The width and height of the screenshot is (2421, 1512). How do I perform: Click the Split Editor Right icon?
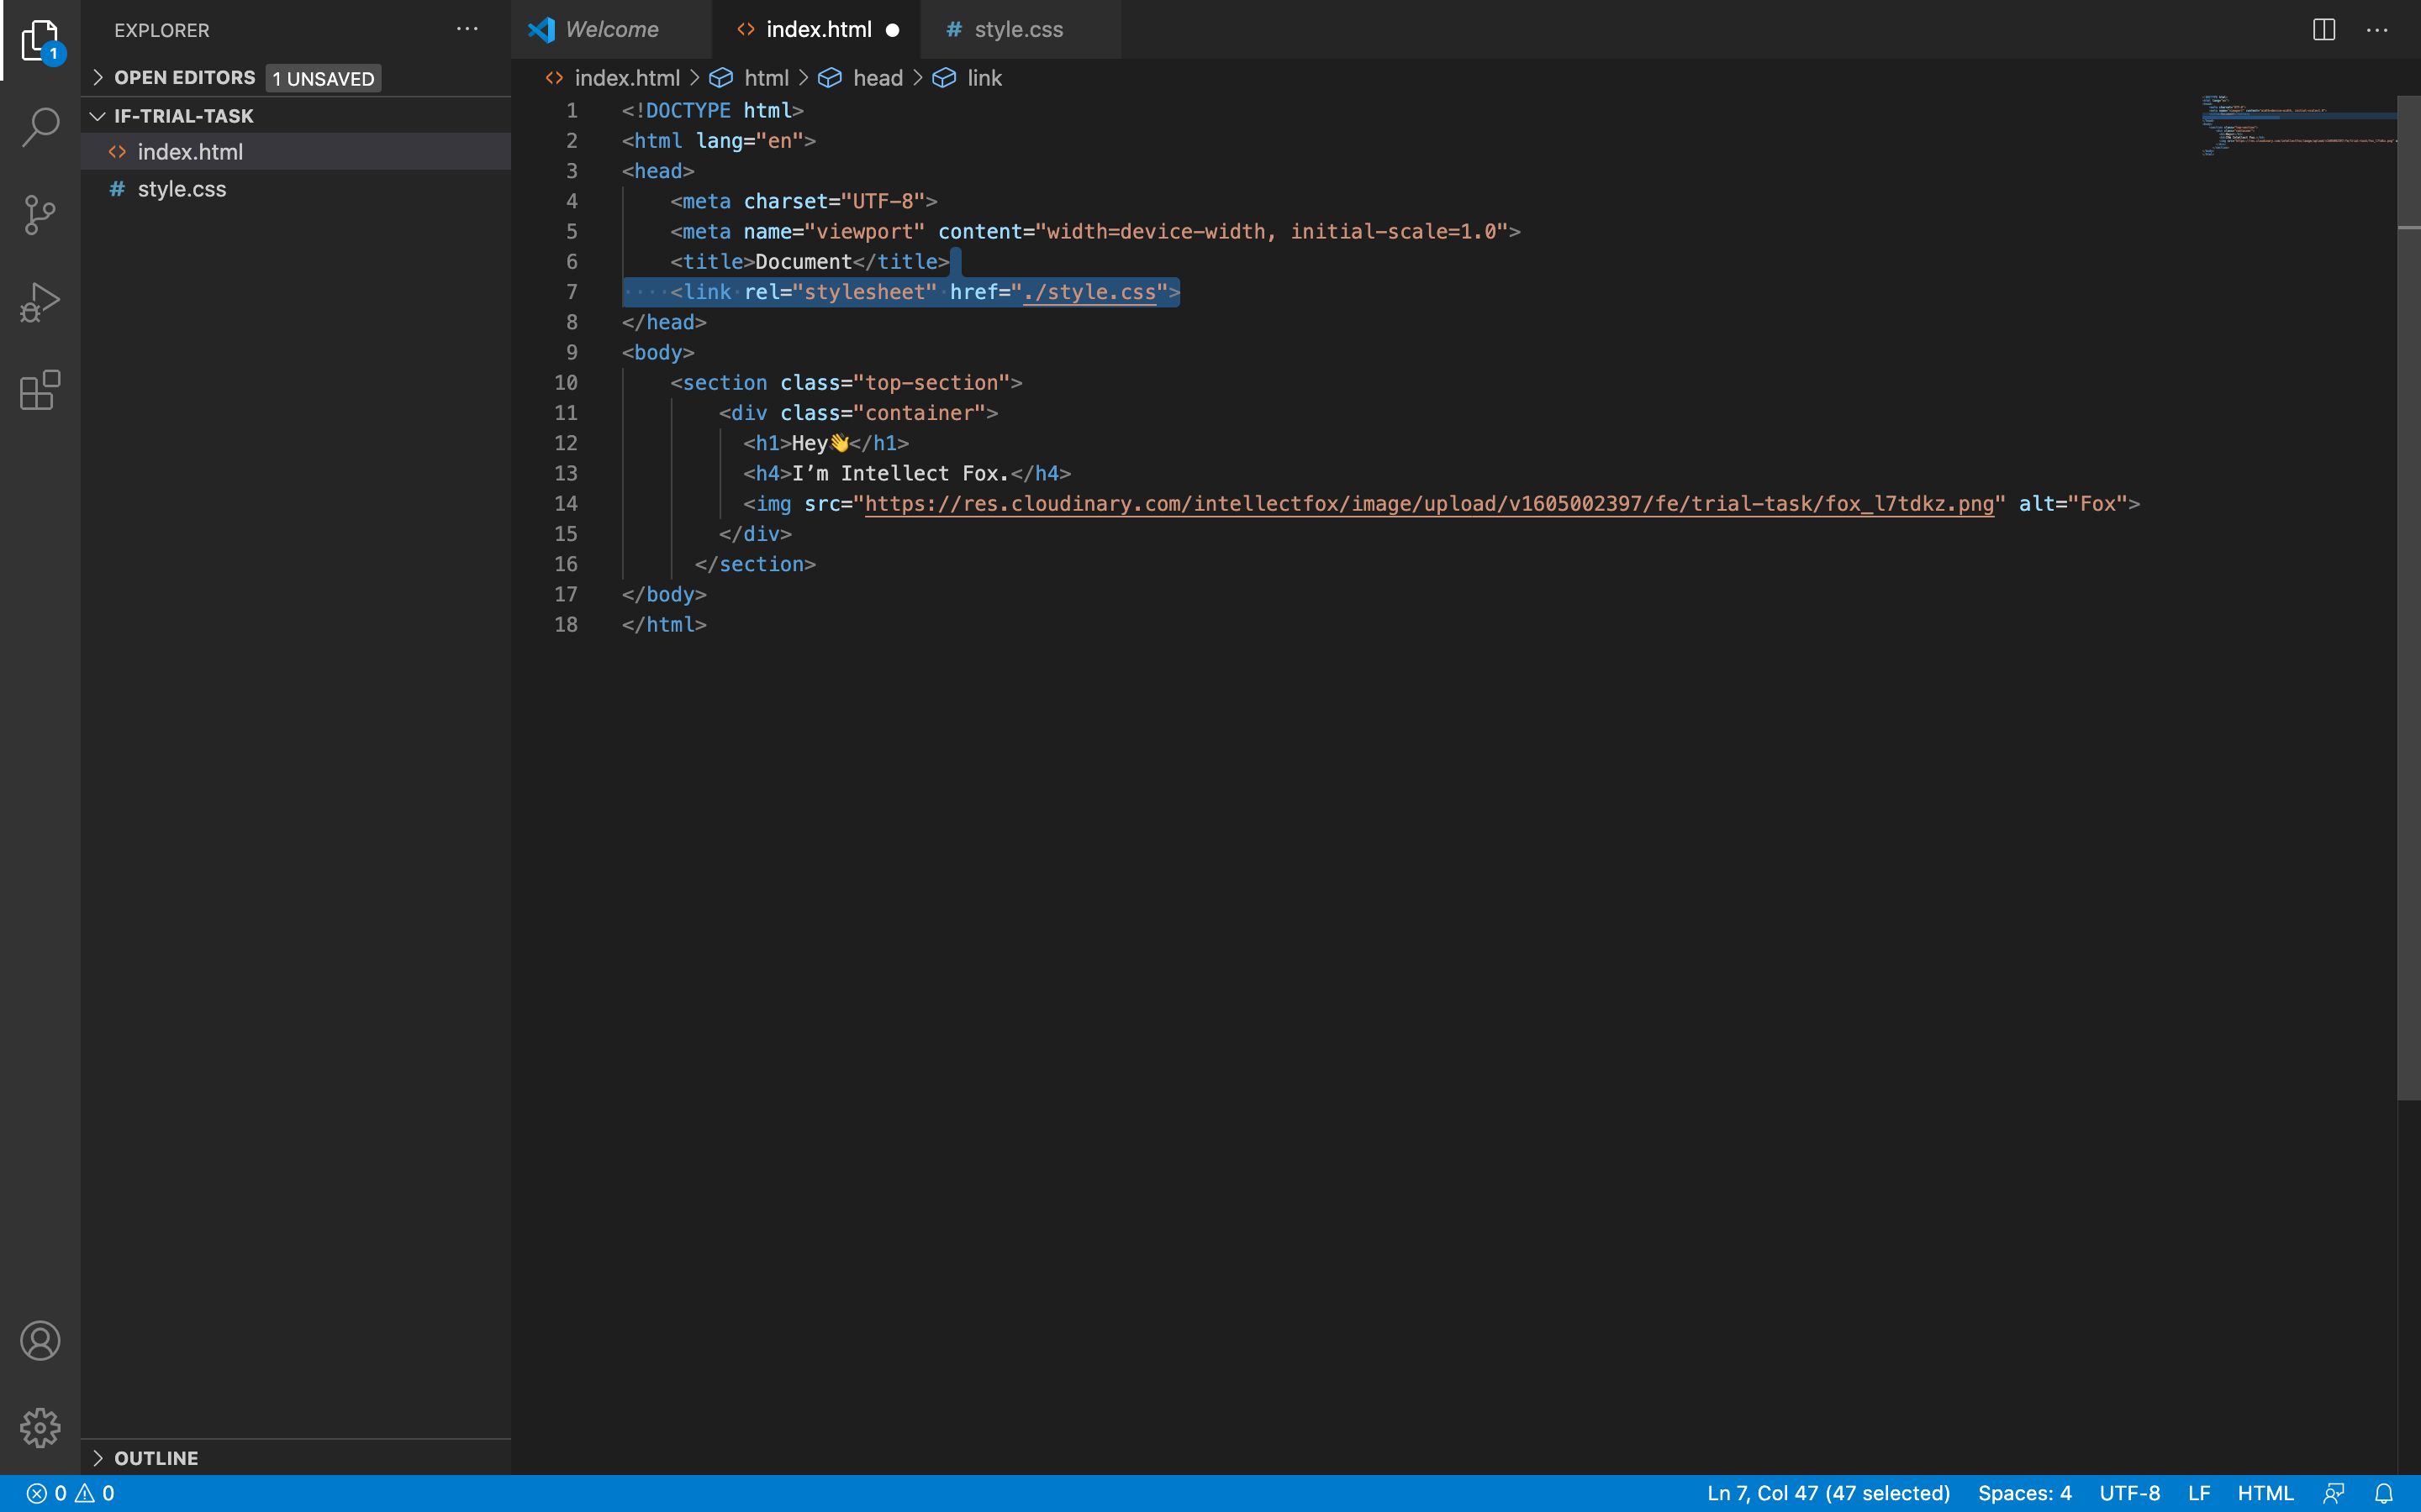coord(2323,30)
